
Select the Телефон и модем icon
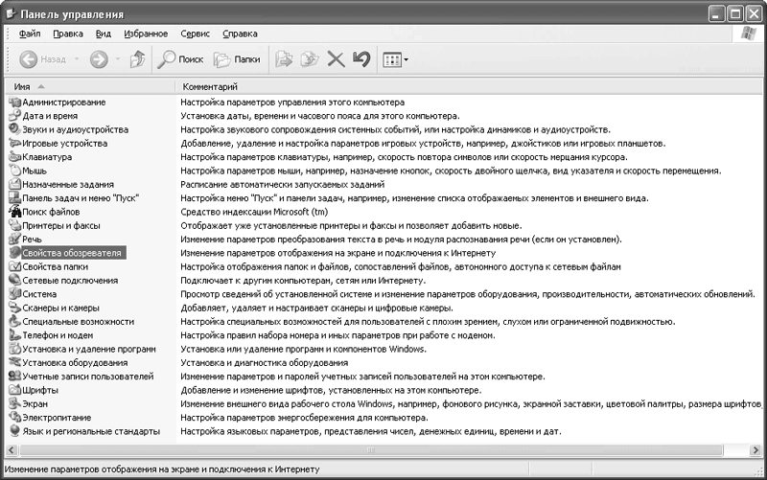14,335
